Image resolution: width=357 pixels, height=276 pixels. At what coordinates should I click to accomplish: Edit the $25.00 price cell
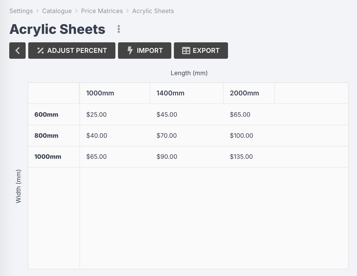[x=115, y=115]
